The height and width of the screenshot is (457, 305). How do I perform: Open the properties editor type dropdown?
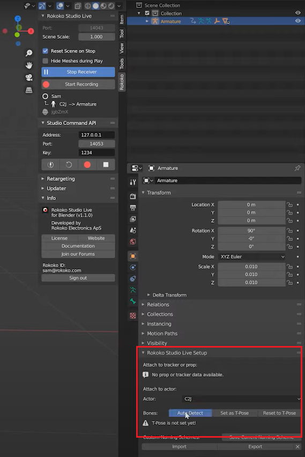coord(136,168)
